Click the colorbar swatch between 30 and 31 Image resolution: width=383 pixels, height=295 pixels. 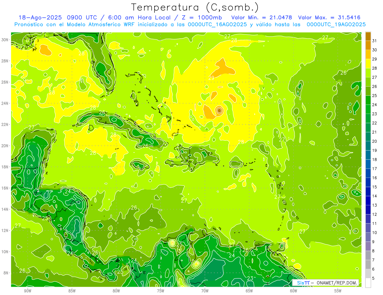pyautogui.click(x=368, y=45)
